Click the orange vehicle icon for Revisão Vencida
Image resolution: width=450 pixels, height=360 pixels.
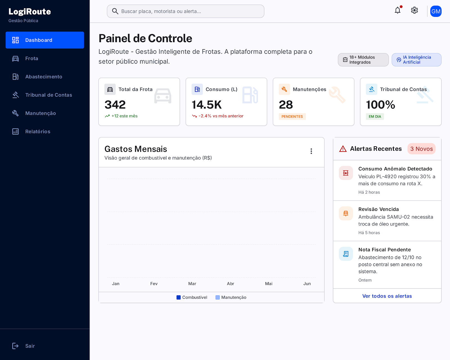[x=346, y=213]
